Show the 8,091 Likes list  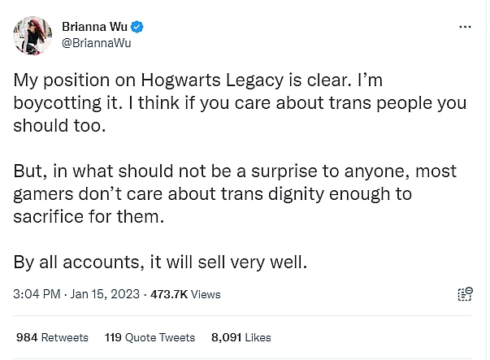pyautogui.click(x=241, y=336)
